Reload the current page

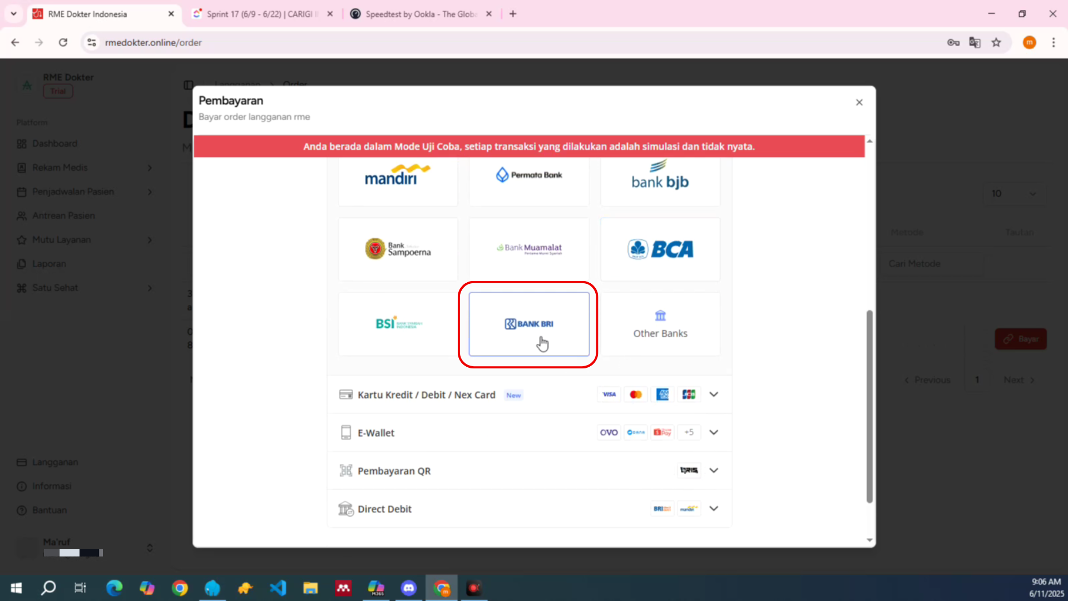click(x=63, y=42)
